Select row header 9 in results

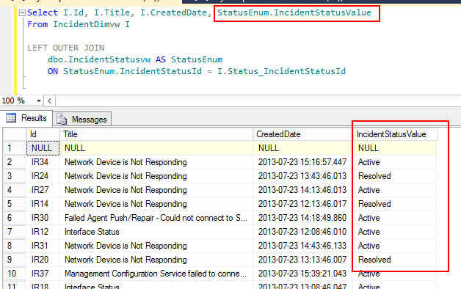(x=15, y=260)
